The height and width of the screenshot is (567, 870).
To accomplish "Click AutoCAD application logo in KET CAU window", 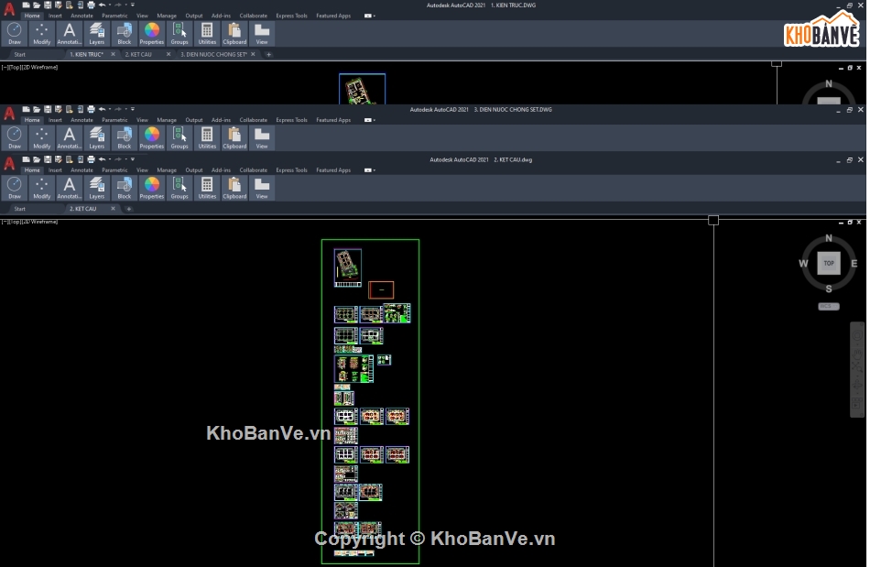I will (9, 164).
